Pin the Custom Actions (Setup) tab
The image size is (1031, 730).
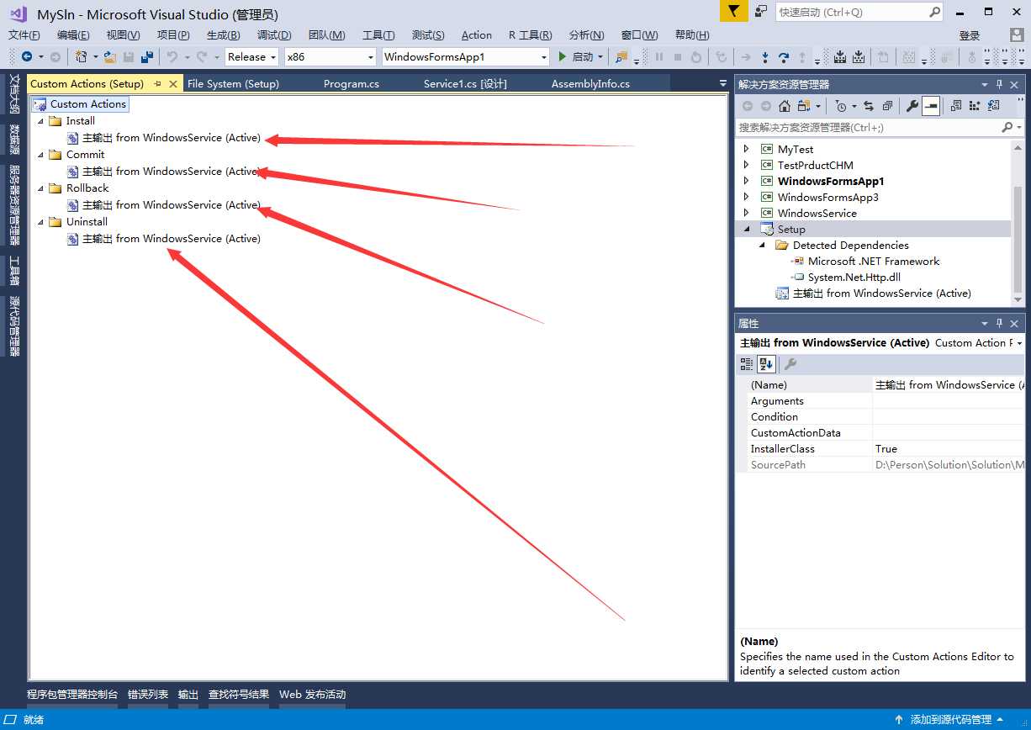(157, 84)
